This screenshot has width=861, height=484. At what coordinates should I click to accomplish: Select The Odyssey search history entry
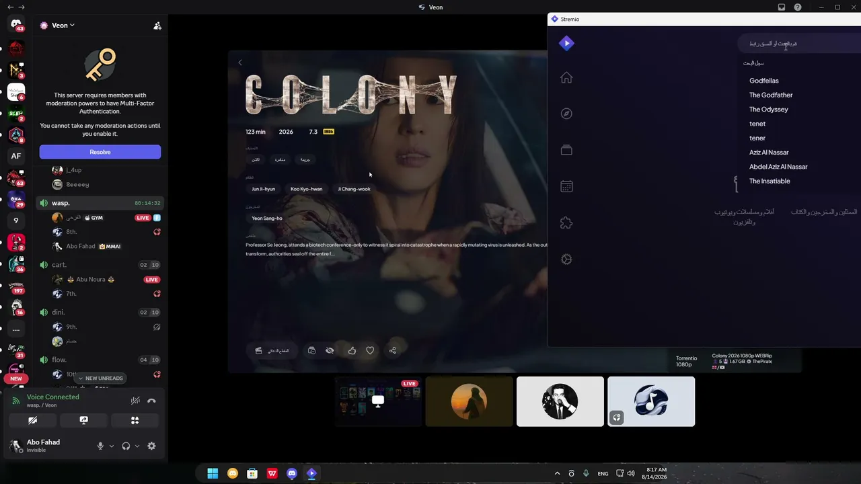click(x=769, y=110)
